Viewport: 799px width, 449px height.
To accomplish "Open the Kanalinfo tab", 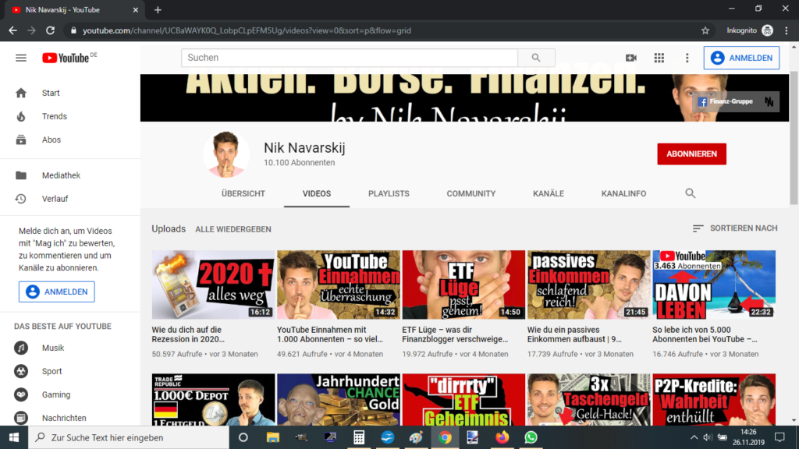I will pos(623,194).
